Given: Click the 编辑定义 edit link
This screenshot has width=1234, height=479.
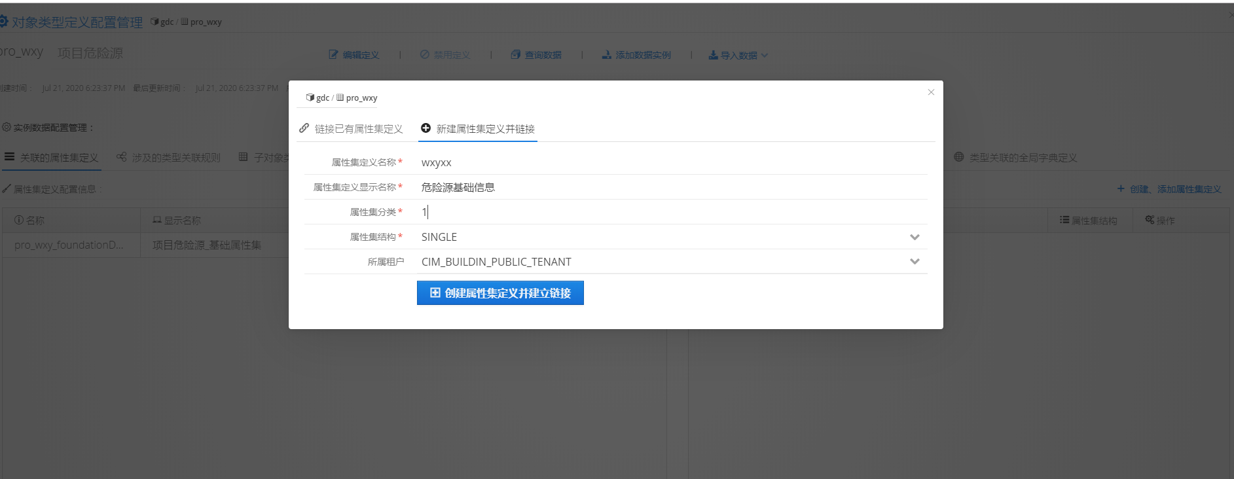Looking at the screenshot, I should [x=354, y=55].
